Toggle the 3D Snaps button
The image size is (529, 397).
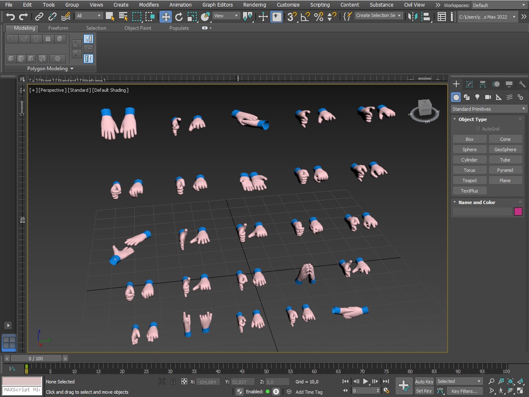click(x=292, y=17)
